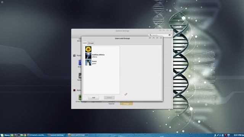Select the Goddess Athena user
Image resolution: width=244 pixels, height=137 pixels.
(101, 56)
